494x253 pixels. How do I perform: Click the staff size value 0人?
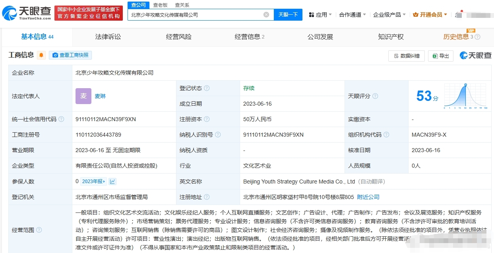point(416,166)
